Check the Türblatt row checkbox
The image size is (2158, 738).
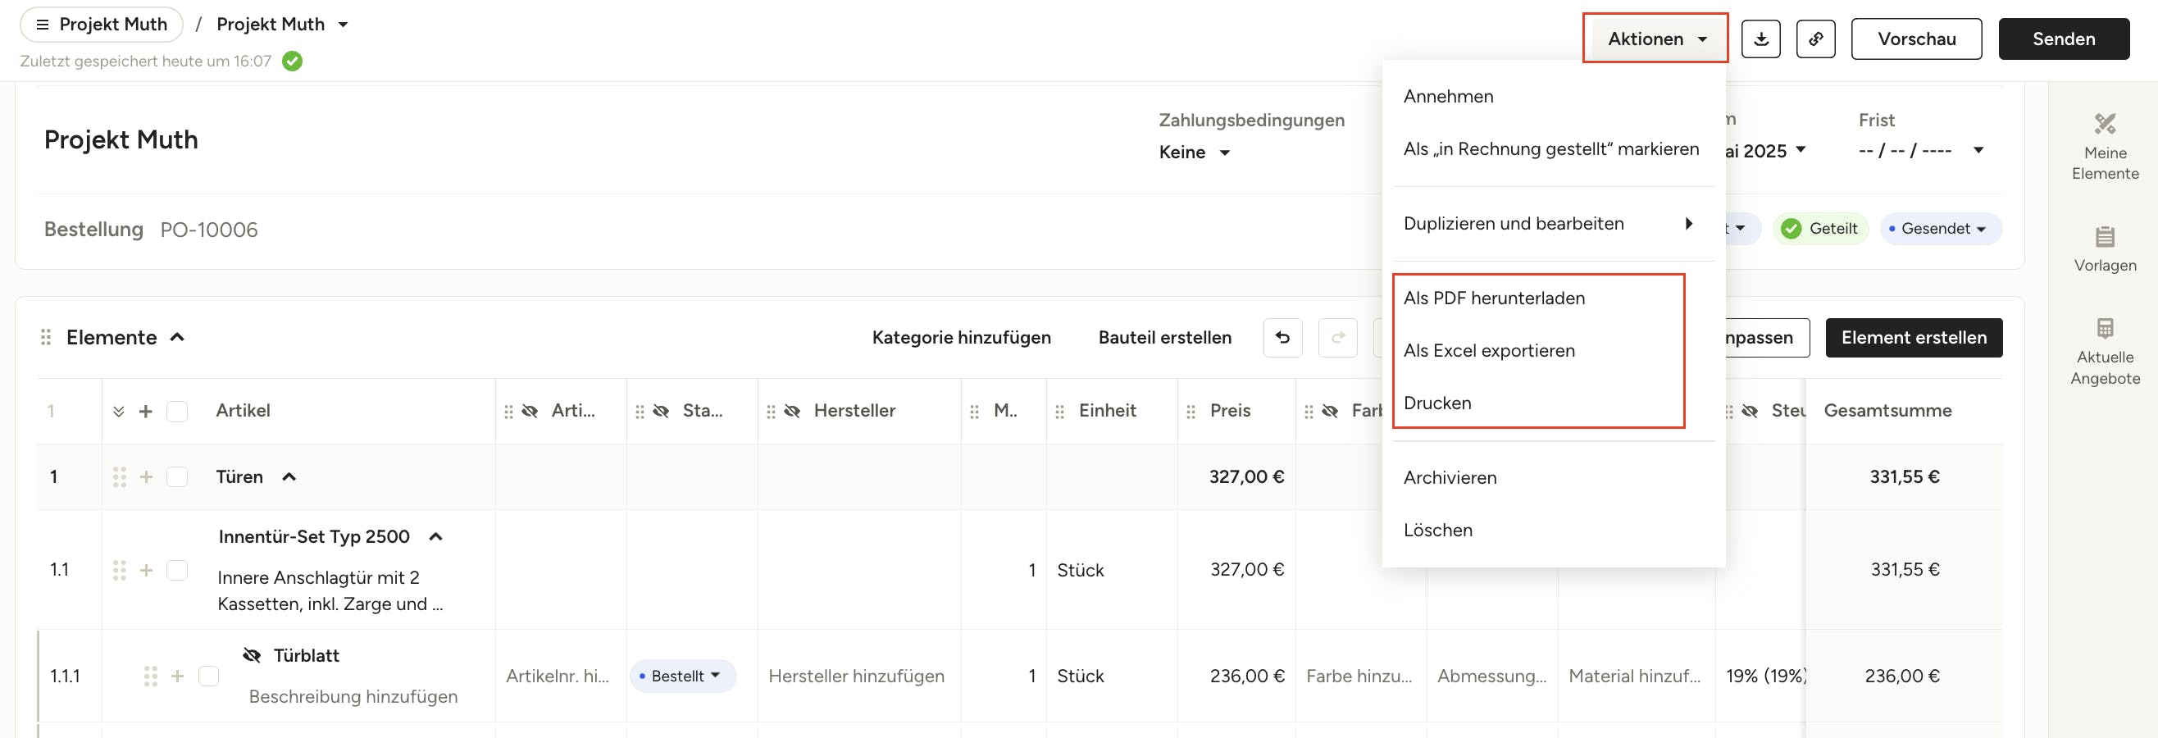point(208,676)
